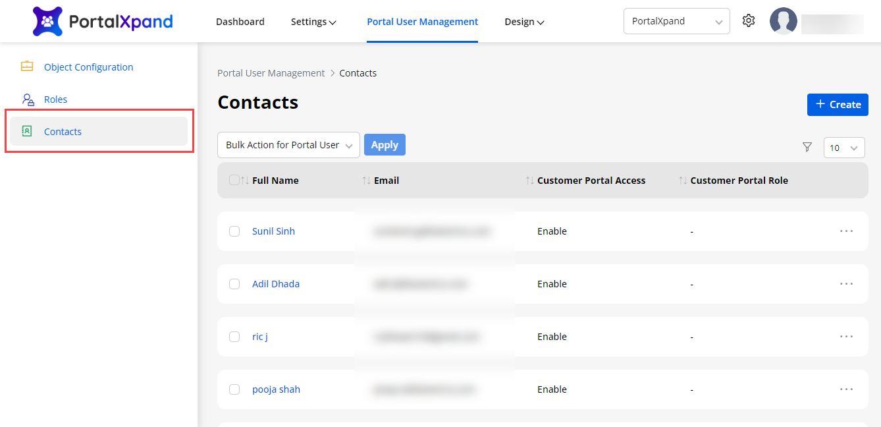Image resolution: width=881 pixels, height=427 pixels.
Task: Select Roles in the sidebar
Action: [x=55, y=100]
